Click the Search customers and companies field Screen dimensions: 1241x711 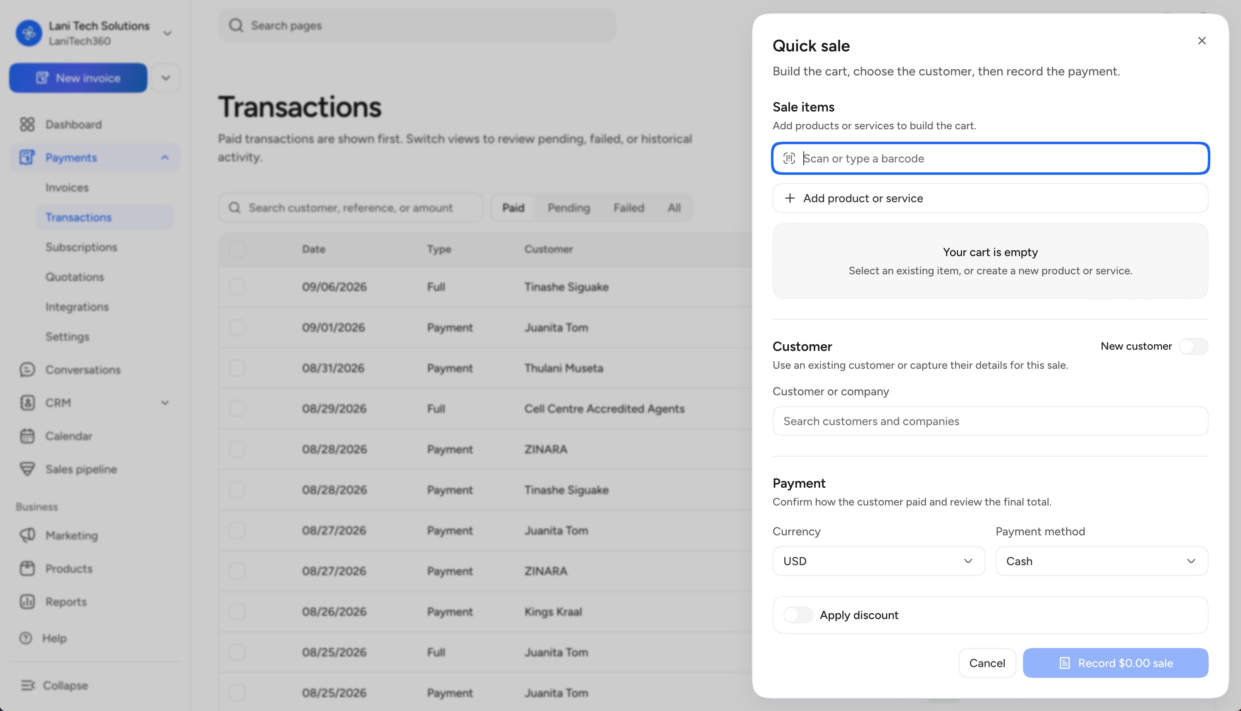(x=990, y=421)
